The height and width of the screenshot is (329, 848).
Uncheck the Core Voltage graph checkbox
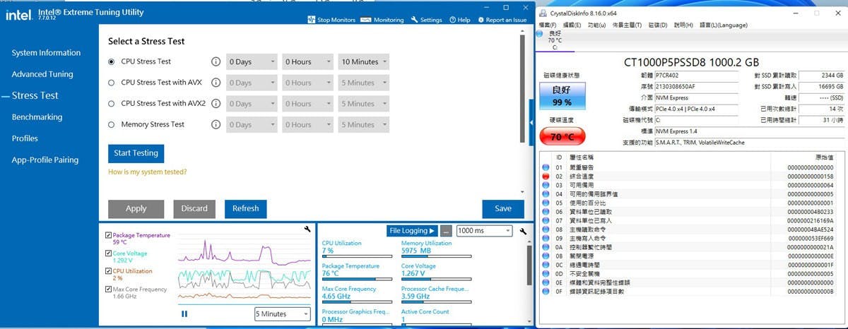pyautogui.click(x=108, y=253)
